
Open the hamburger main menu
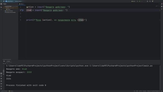coord(4,1)
